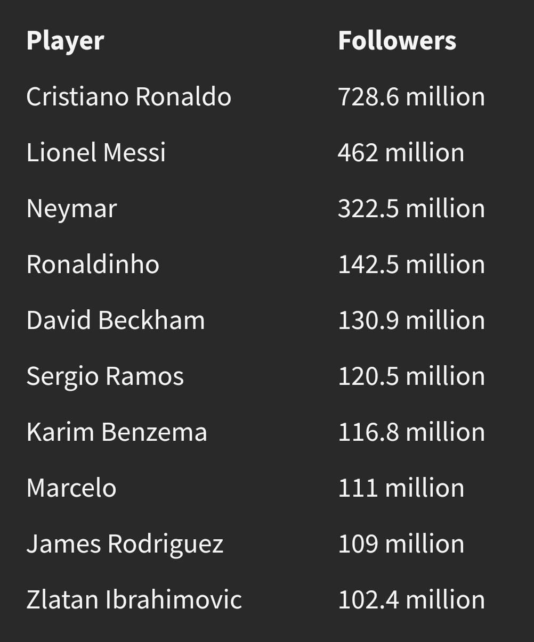The image size is (534, 642).
Task: Click the Lionel Messi player name
Action: click(x=96, y=153)
